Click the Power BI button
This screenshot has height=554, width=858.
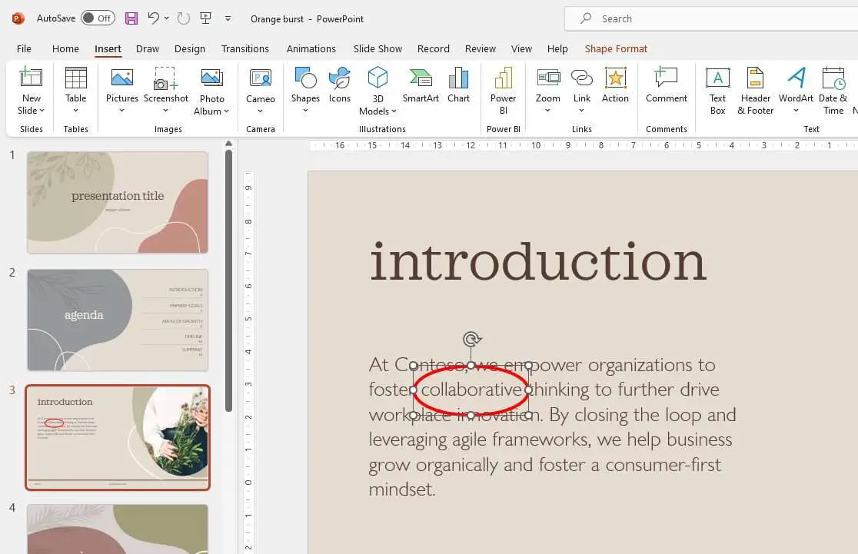click(x=503, y=90)
